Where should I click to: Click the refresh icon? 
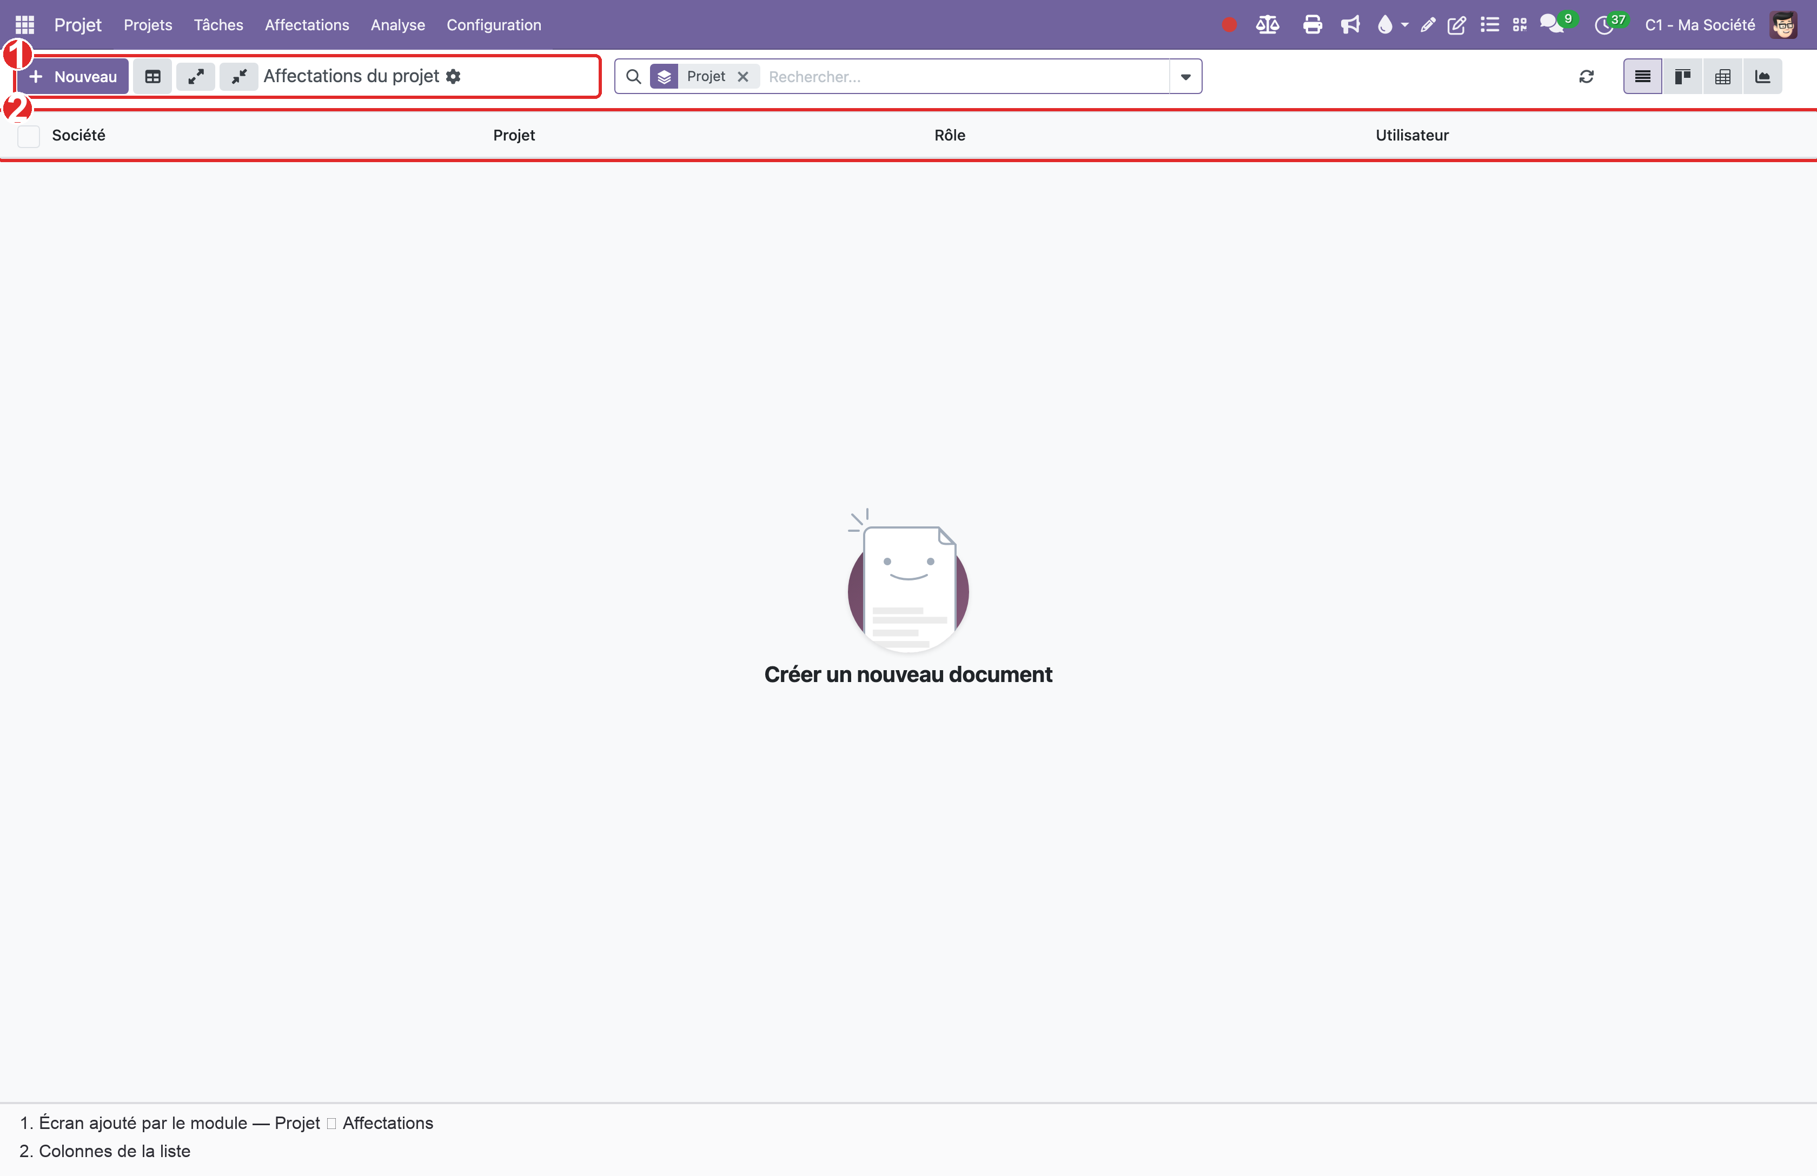1587,76
